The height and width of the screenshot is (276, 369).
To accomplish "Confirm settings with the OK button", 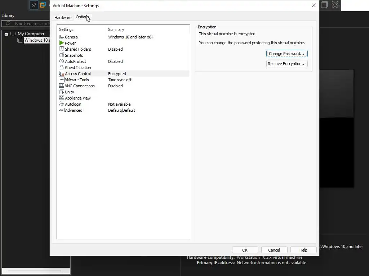I will pos(245,250).
